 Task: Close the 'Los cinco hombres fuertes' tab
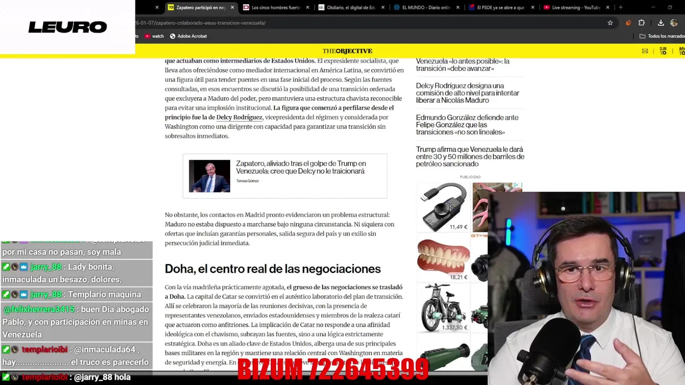pos(308,7)
